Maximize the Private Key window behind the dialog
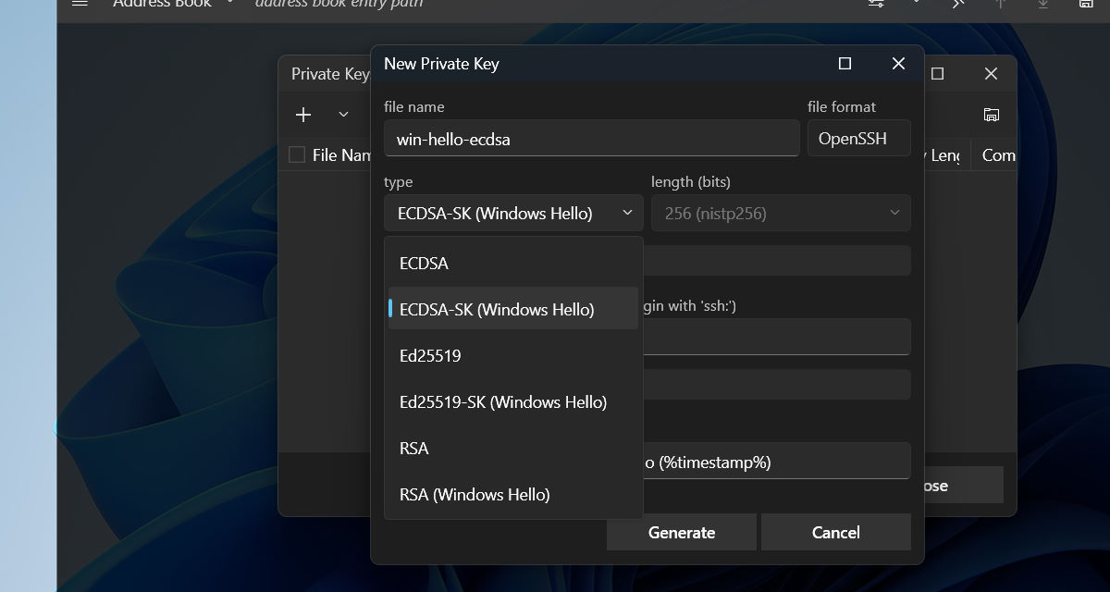 [x=937, y=73]
